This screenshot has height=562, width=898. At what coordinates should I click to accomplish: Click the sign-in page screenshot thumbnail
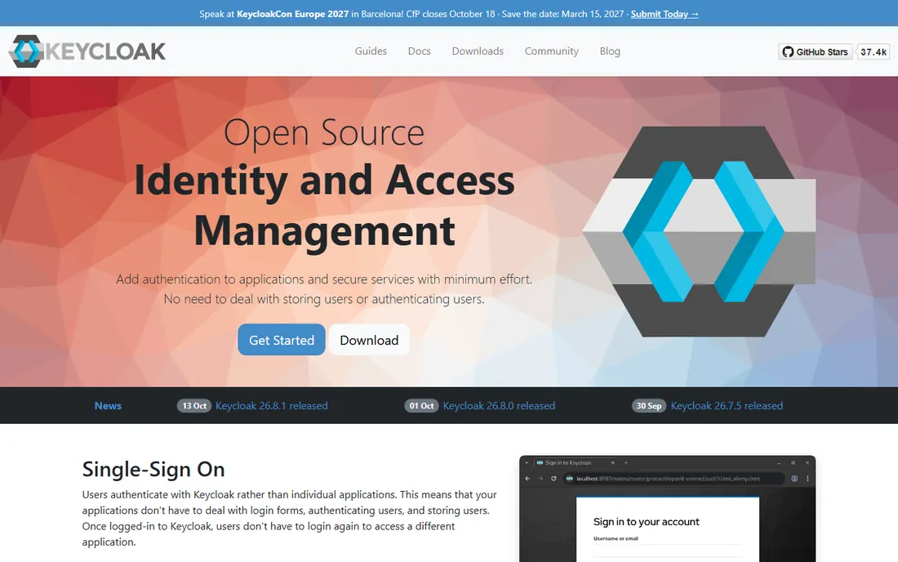coord(667,509)
